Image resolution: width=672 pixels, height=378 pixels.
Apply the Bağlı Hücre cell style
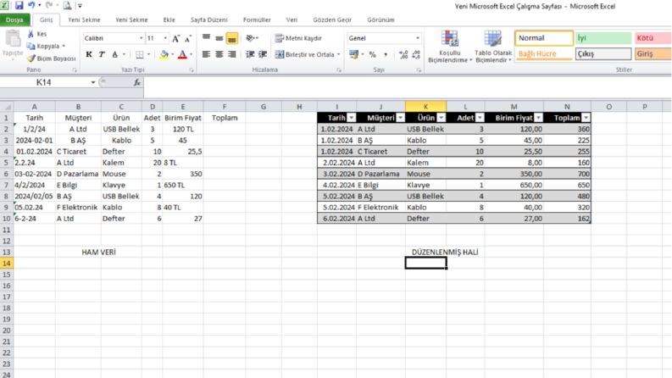[x=543, y=54]
